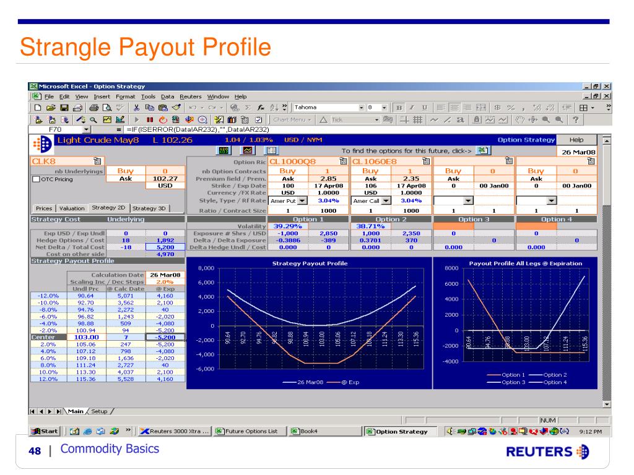Open Print Preview from the toolbar
The image size is (634, 475).
point(106,108)
